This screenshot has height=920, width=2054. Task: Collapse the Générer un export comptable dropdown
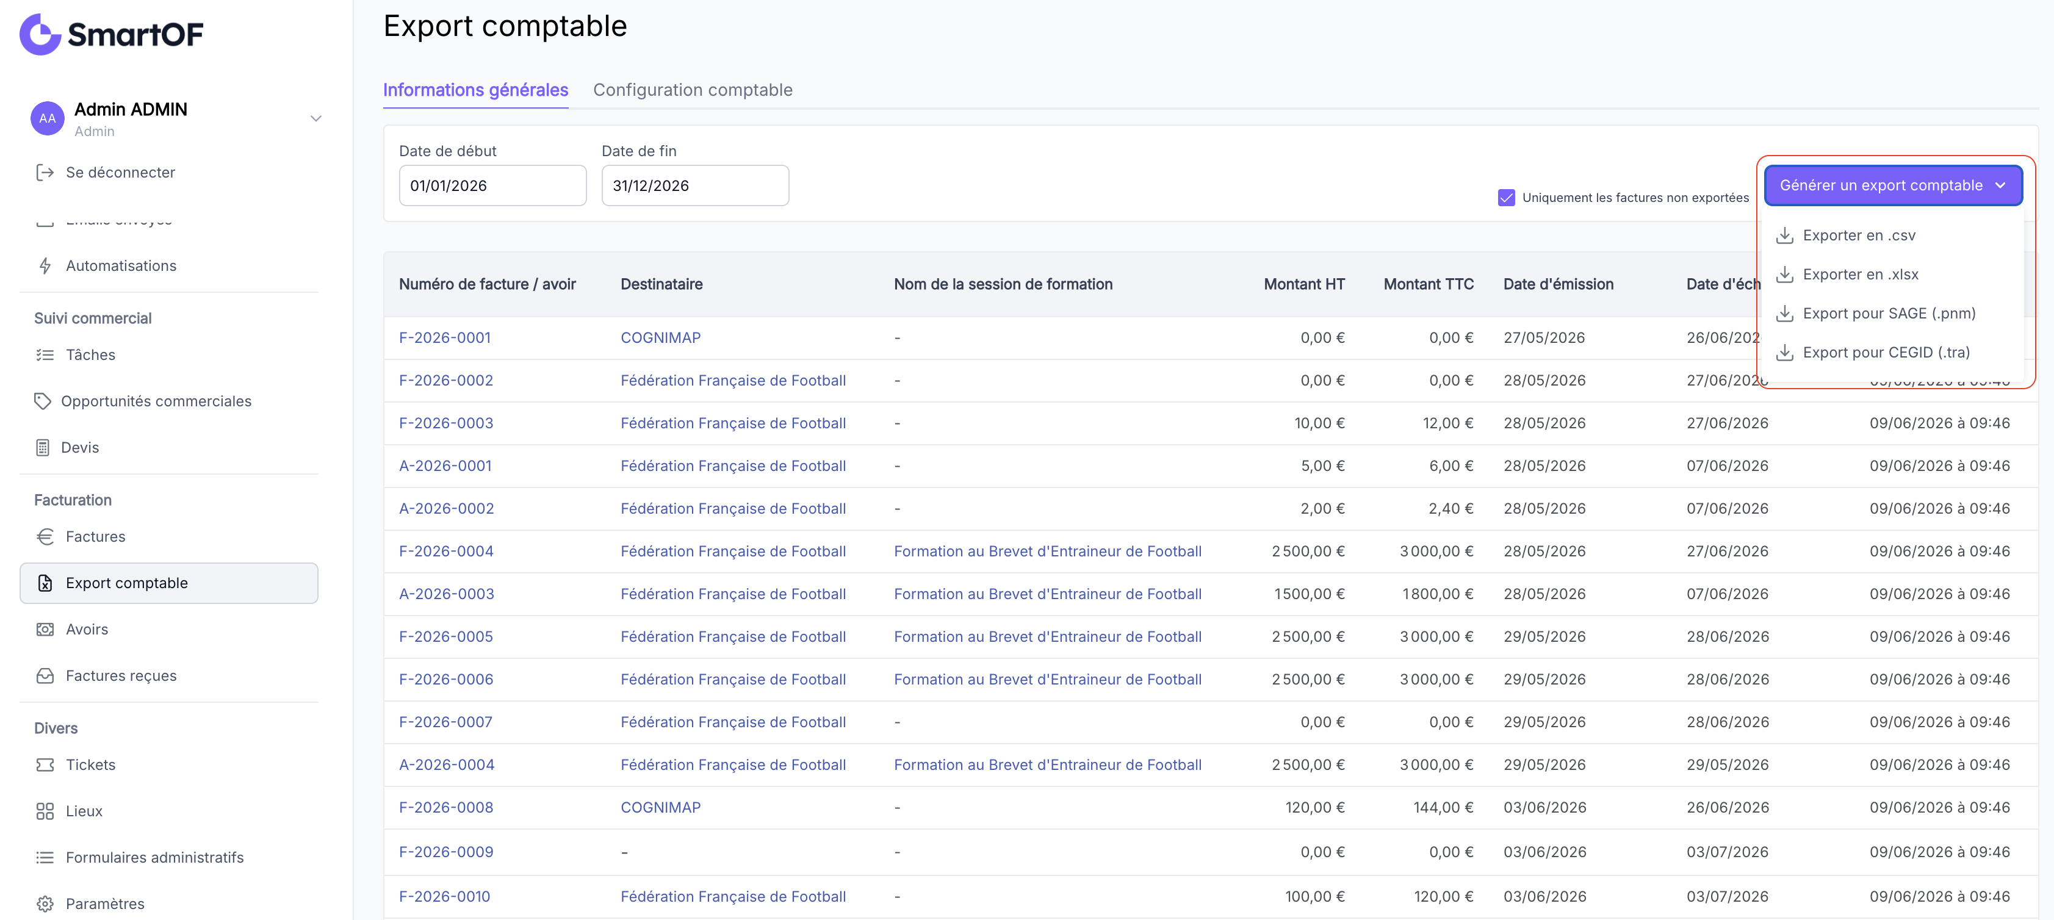click(x=1893, y=185)
